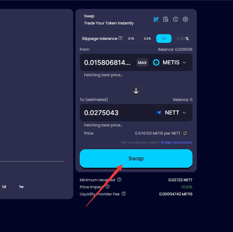The height and width of the screenshot is (232, 233).
Task: Click the Swap button
Action: click(x=136, y=158)
